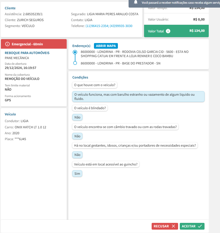220x233 pixels.
Task: Click 'Não' under the blindado question
Action: (77, 117)
